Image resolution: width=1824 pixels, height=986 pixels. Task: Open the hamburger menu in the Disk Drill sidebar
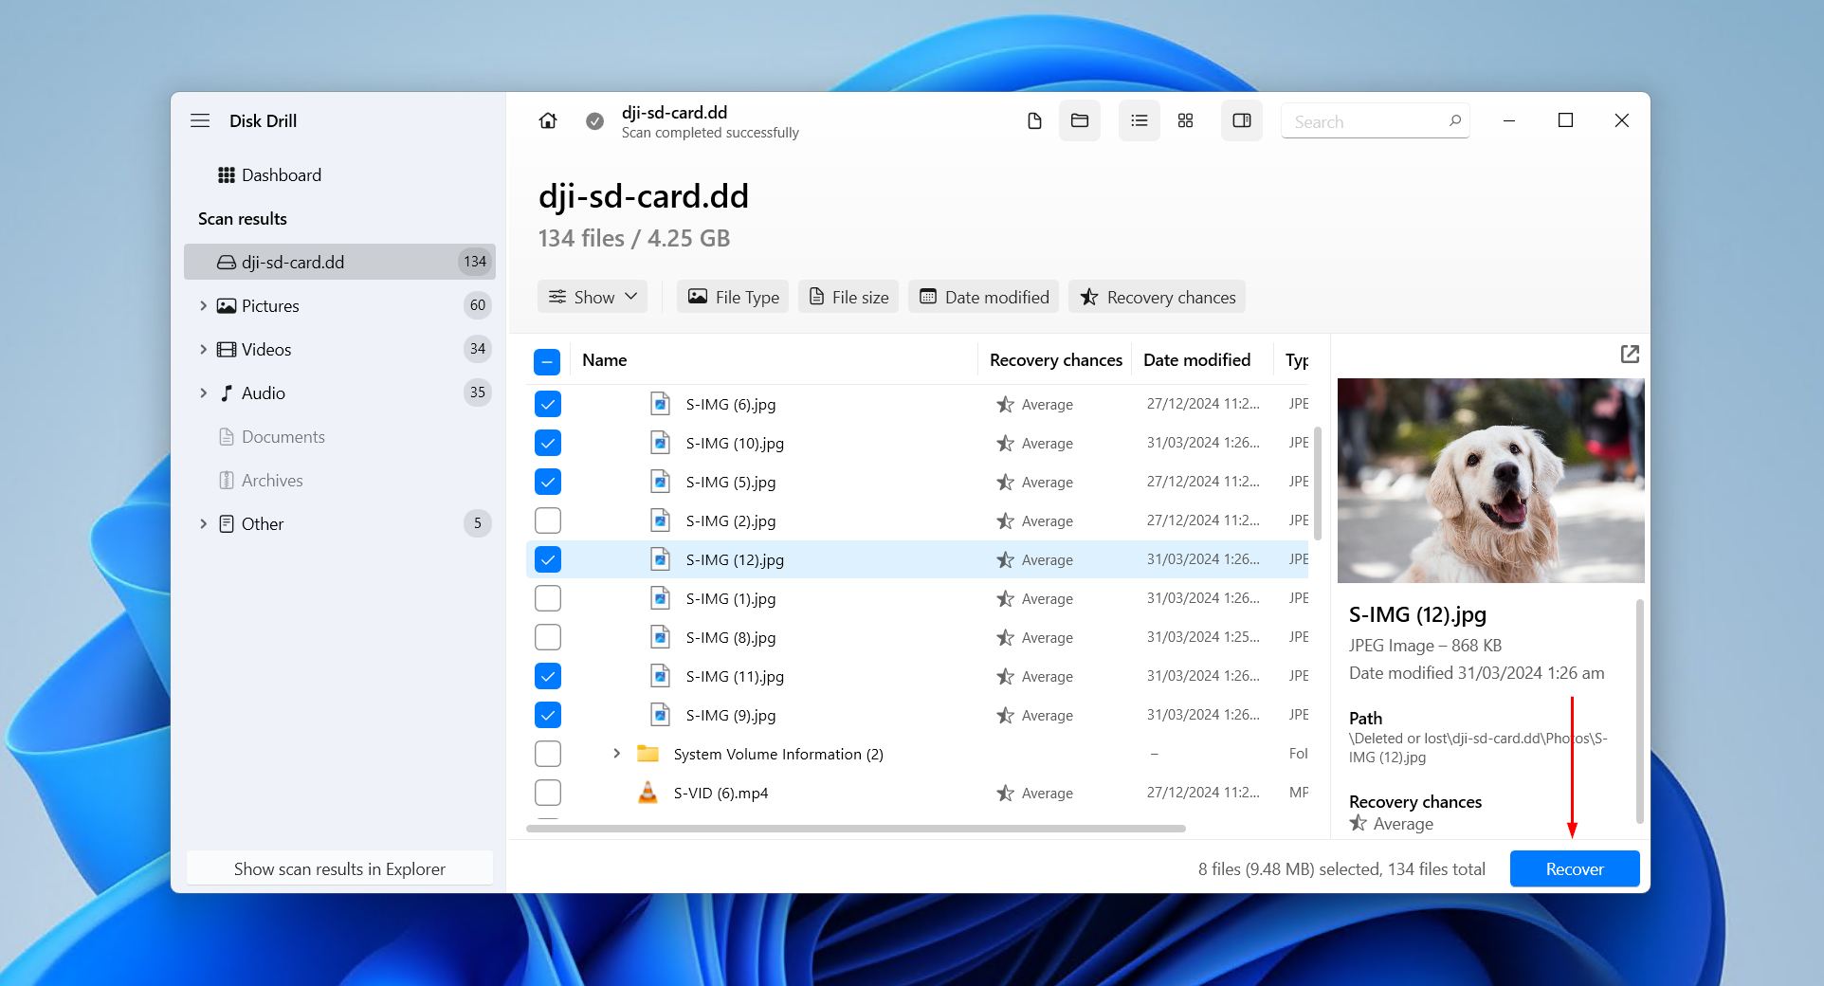point(200,120)
